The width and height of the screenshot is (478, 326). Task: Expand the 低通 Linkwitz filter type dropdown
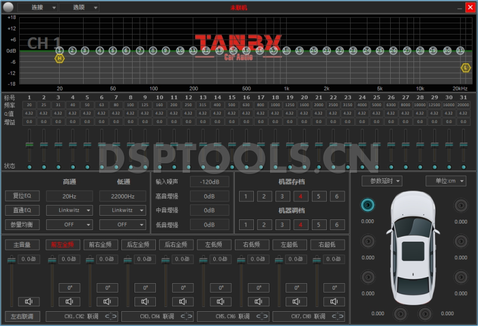pos(122,210)
